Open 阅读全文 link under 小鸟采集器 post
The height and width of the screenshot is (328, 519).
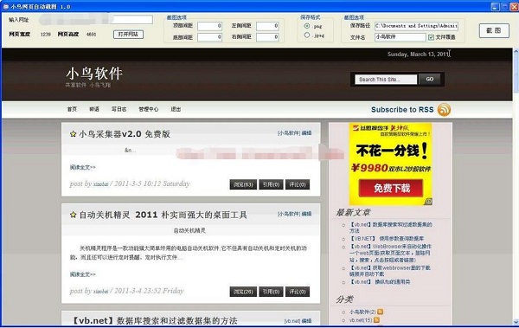pyautogui.click(x=82, y=167)
